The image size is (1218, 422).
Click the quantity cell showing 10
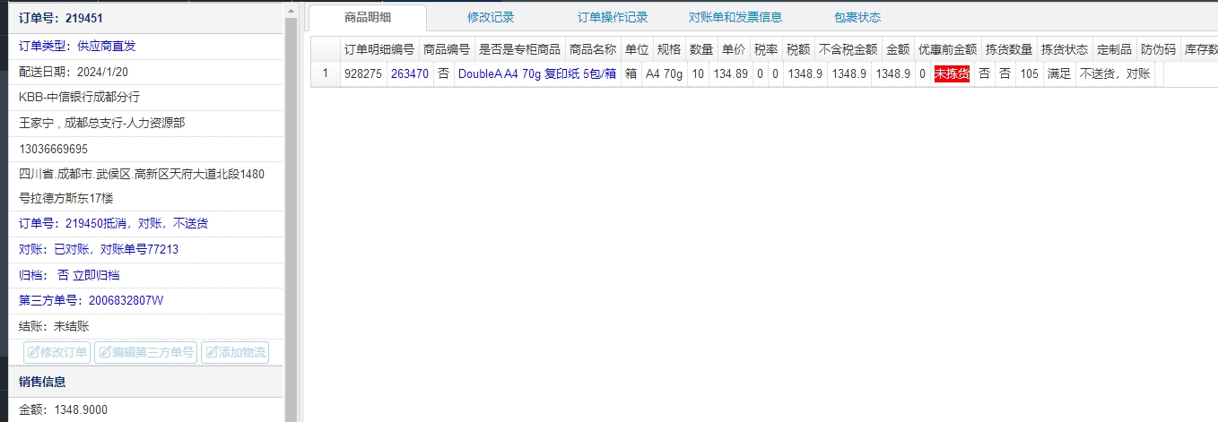coord(698,74)
